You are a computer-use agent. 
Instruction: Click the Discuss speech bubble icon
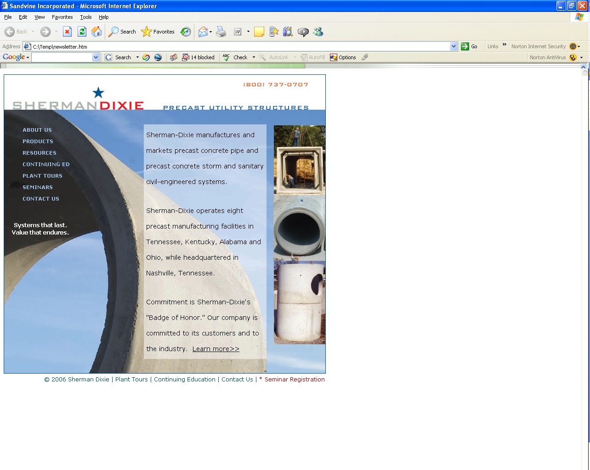pos(303,32)
